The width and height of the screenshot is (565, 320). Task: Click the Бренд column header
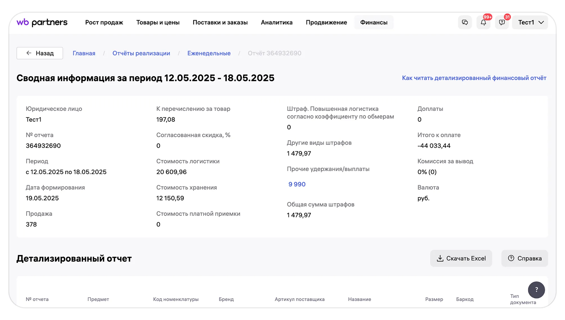click(226, 299)
